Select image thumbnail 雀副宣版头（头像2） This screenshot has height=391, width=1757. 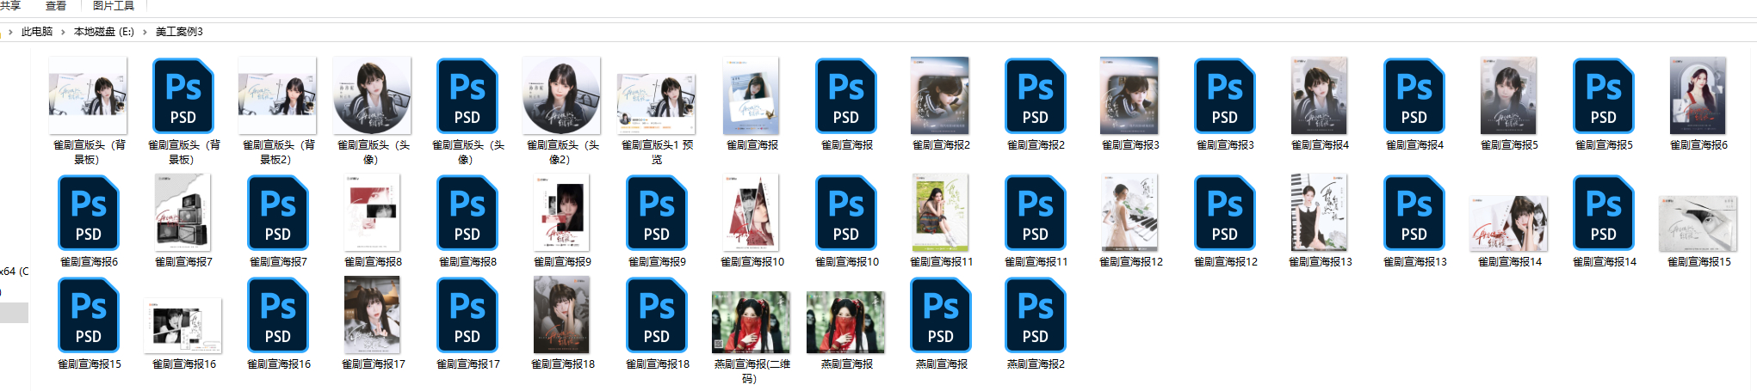[561, 95]
